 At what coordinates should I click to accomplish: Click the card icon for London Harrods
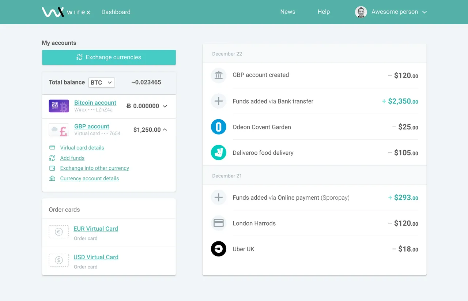[x=219, y=223]
